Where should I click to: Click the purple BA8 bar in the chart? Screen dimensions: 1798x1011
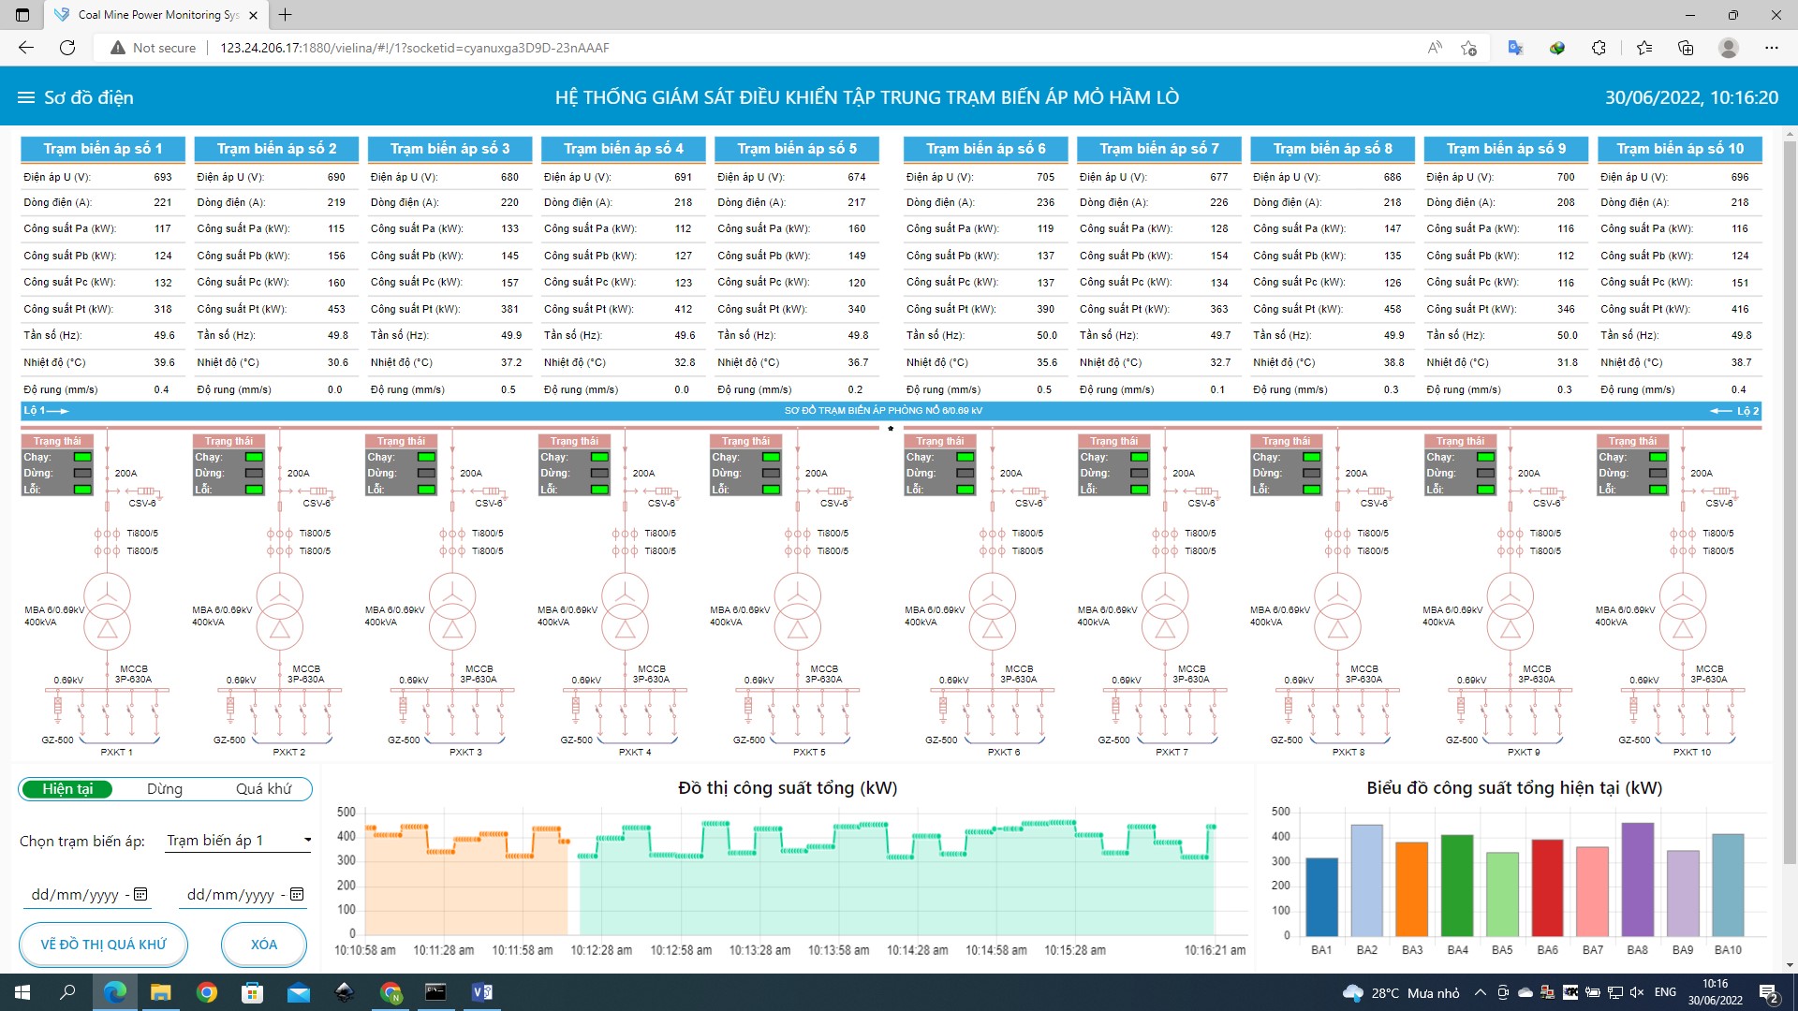1638,880
